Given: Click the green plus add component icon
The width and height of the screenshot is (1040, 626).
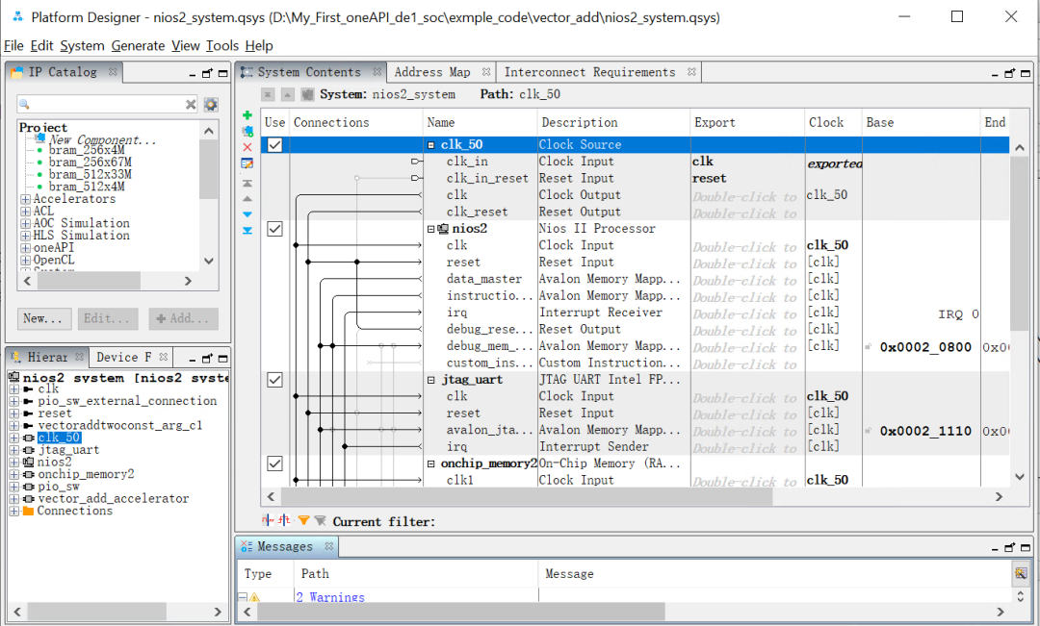Looking at the screenshot, I should (x=247, y=115).
